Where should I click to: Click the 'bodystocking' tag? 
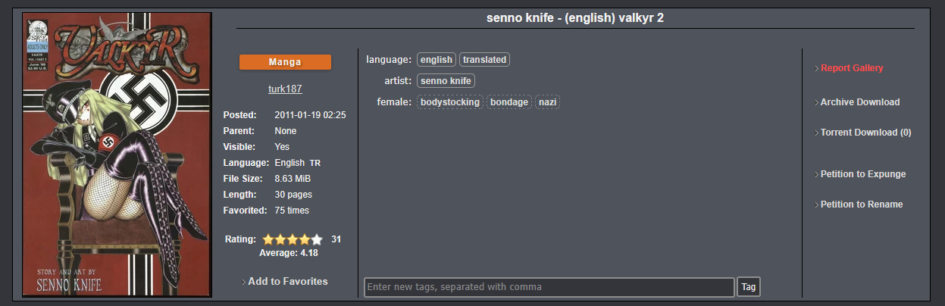[x=450, y=102]
